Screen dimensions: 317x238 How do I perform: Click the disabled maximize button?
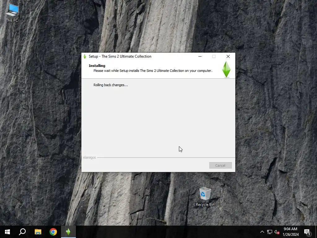[214, 56]
